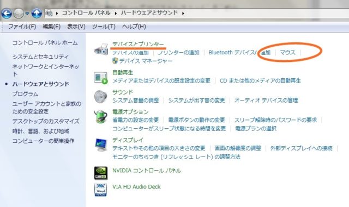Image resolution: width=349 pixels, height=207 pixels.
Task: Click the AutoPlay (自動再生) icon
Action: click(x=101, y=78)
